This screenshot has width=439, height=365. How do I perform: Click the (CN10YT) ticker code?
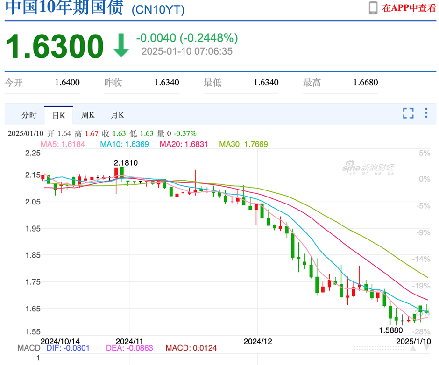pos(158,9)
